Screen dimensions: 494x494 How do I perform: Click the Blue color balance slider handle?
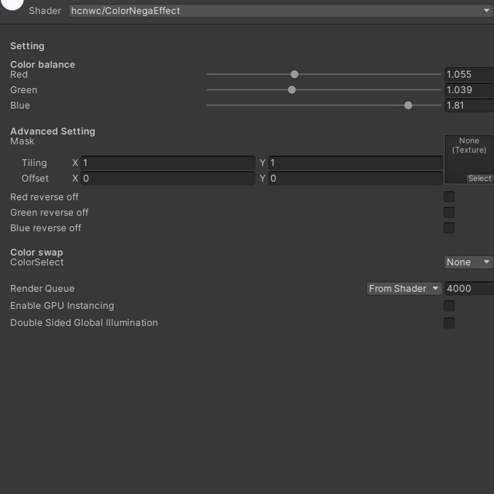point(408,105)
